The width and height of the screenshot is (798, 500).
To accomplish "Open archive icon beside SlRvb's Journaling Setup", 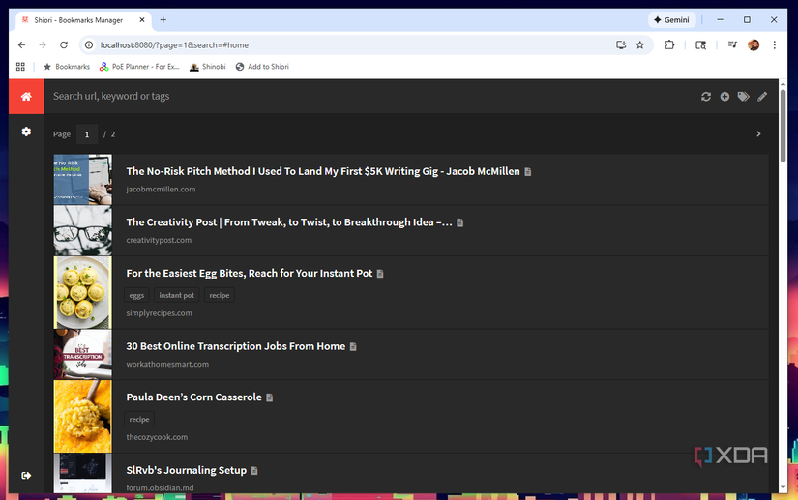I will click(x=254, y=471).
